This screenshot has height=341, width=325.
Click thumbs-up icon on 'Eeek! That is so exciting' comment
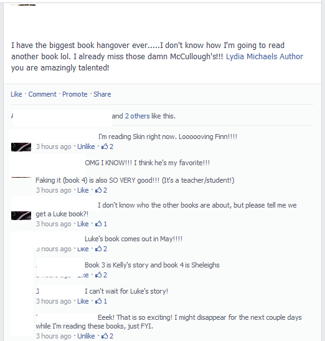click(105, 336)
